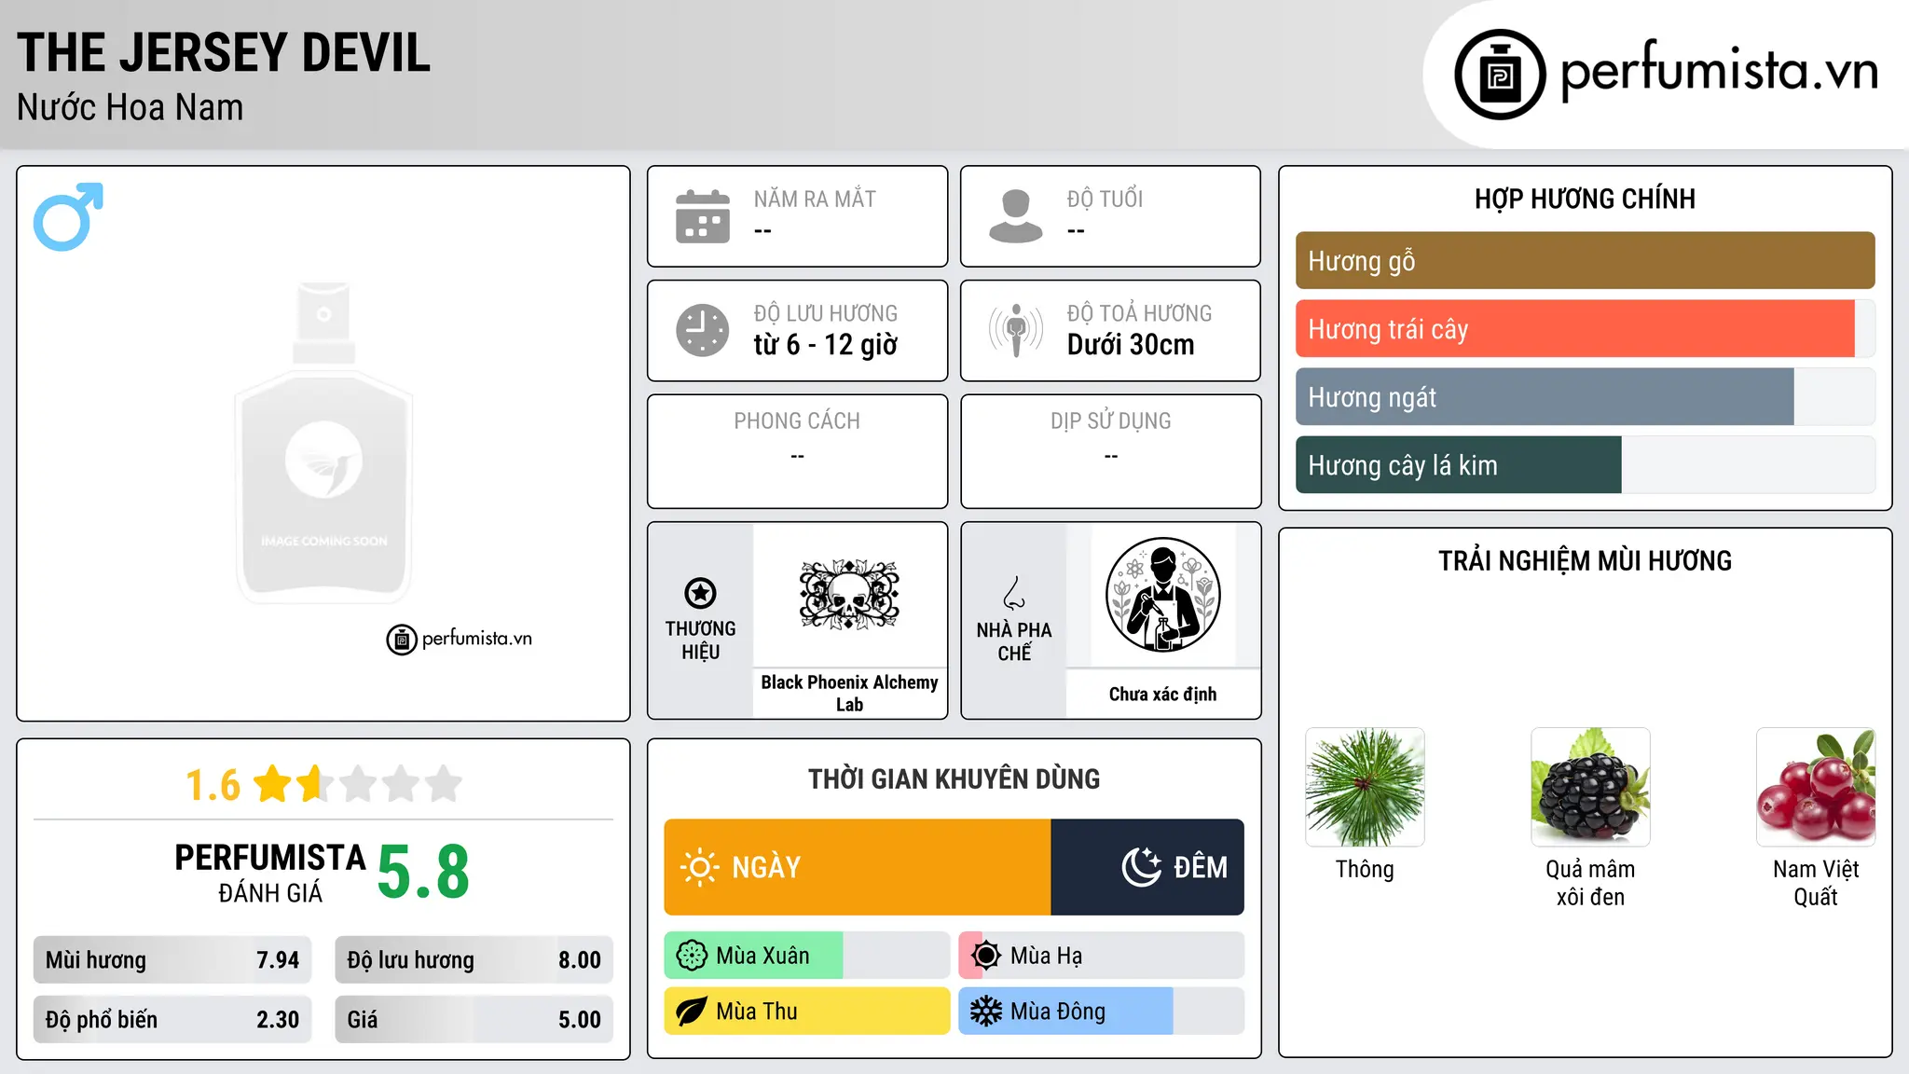This screenshot has width=1909, height=1074.
Task: Click the THE JERSEY DEVIL title
Action: (x=224, y=52)
